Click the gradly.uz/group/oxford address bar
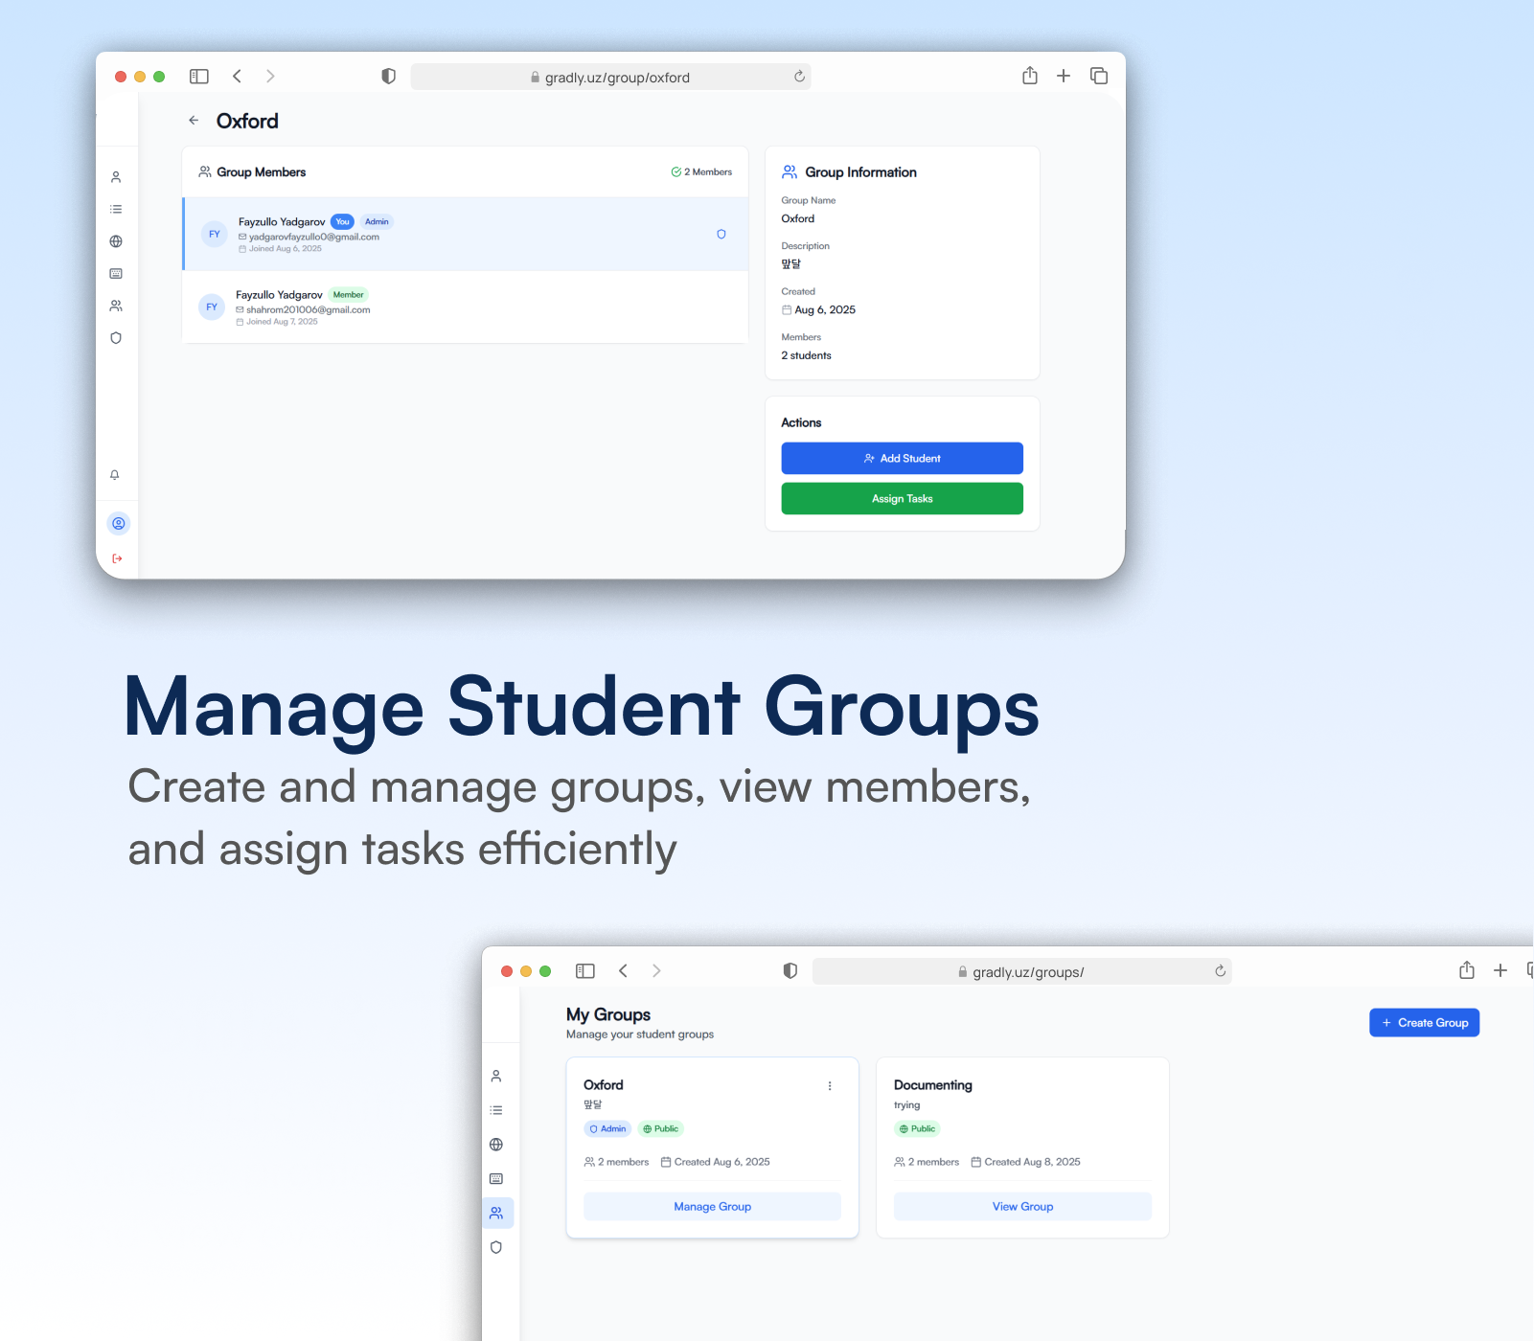 [611, 77]
